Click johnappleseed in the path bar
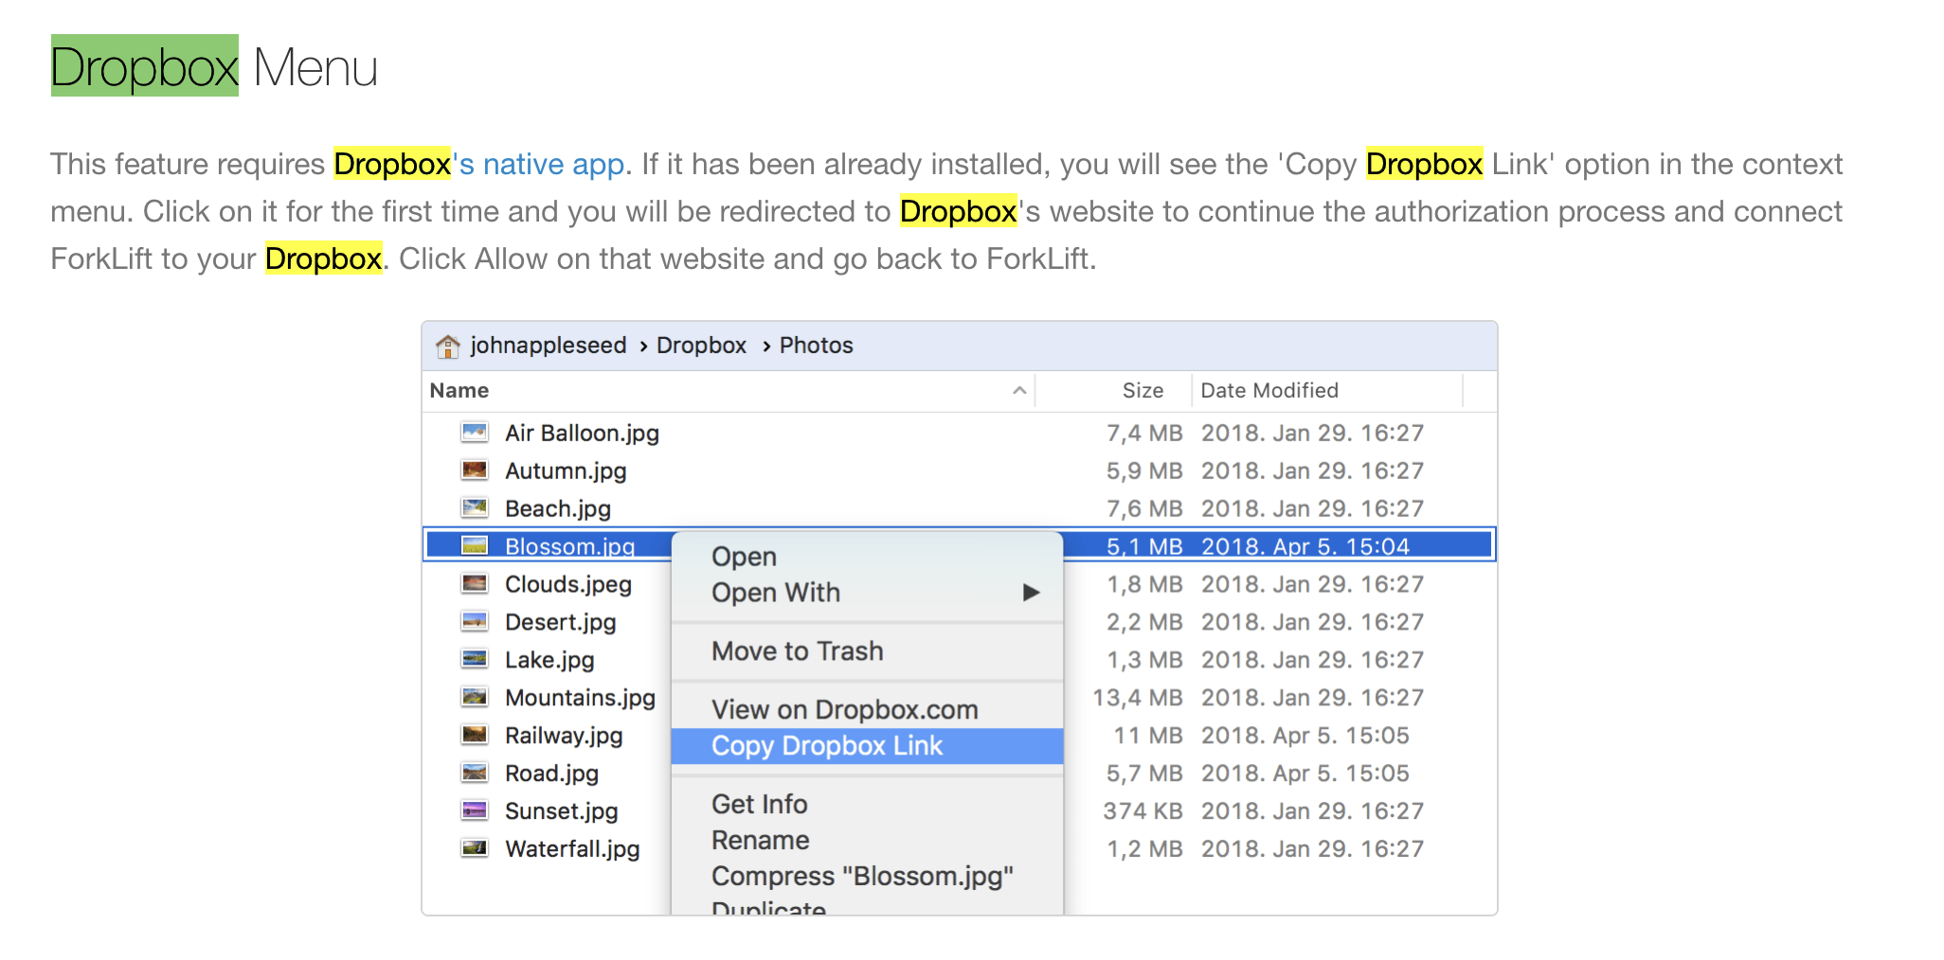 [549, 346]
